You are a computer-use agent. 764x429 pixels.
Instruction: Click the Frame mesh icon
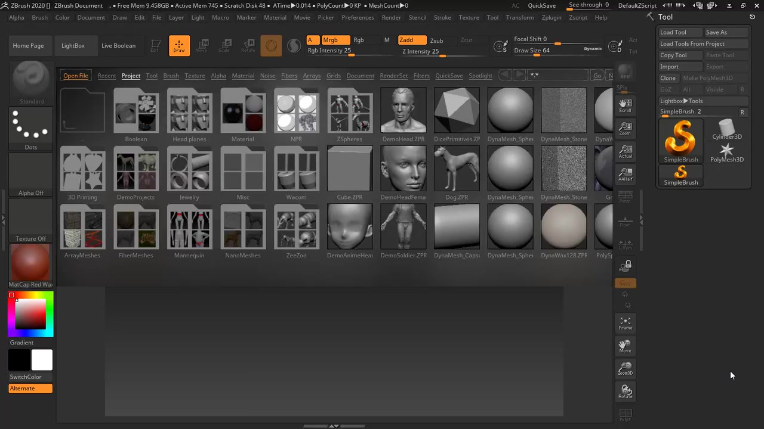pos(625,324)
